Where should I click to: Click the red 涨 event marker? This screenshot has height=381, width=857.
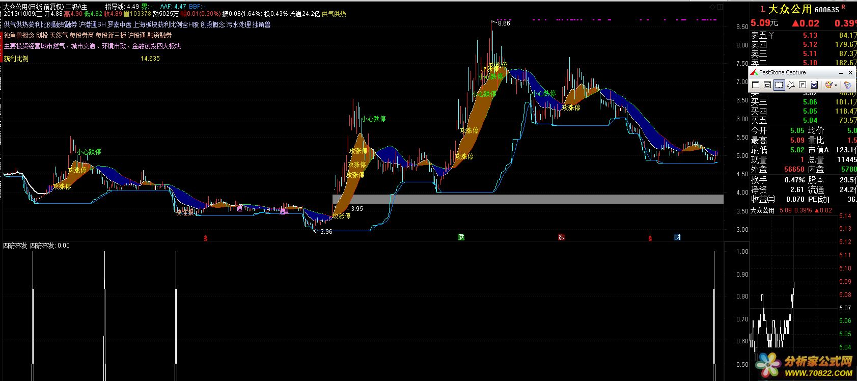(x=561, y=237)
